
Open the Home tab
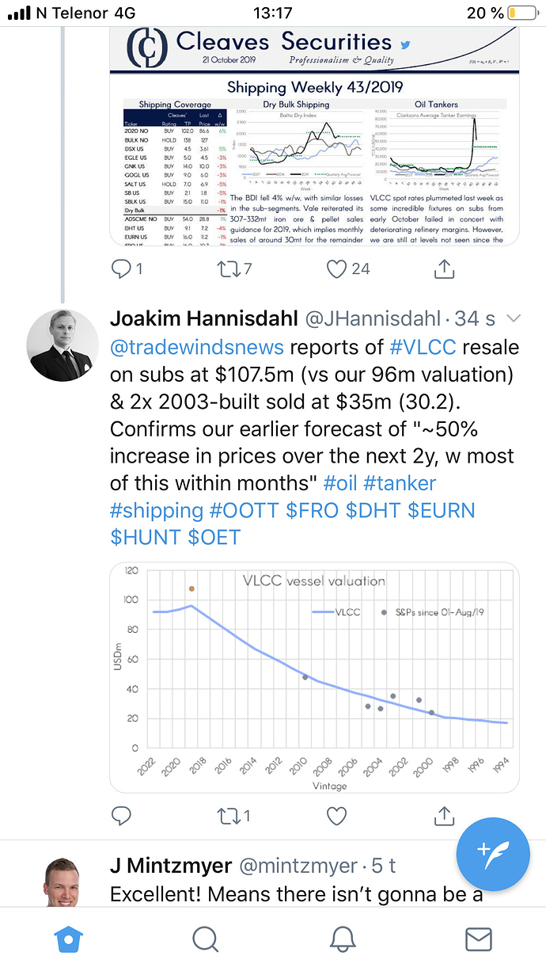69,939
